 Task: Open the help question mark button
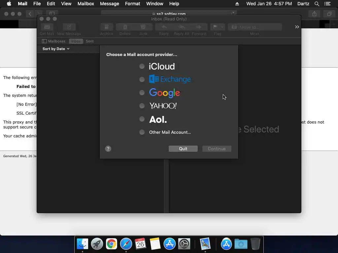[x=108, y=149]
